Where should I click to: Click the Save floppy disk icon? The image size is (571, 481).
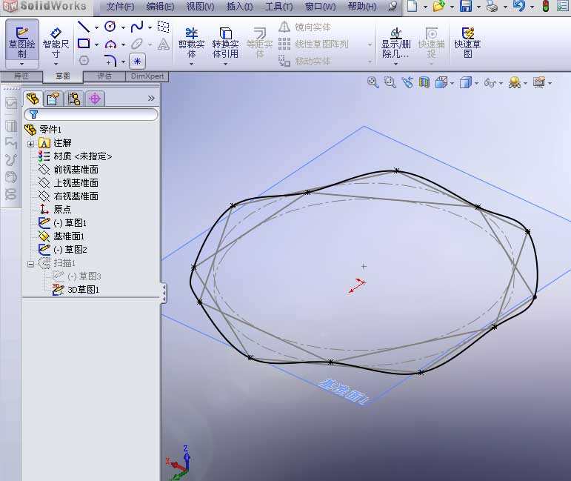pos(466,6)
